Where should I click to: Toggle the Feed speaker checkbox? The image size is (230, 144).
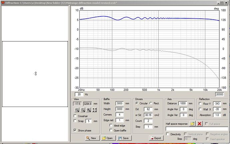pyautogui.click(x=207, y=139)
